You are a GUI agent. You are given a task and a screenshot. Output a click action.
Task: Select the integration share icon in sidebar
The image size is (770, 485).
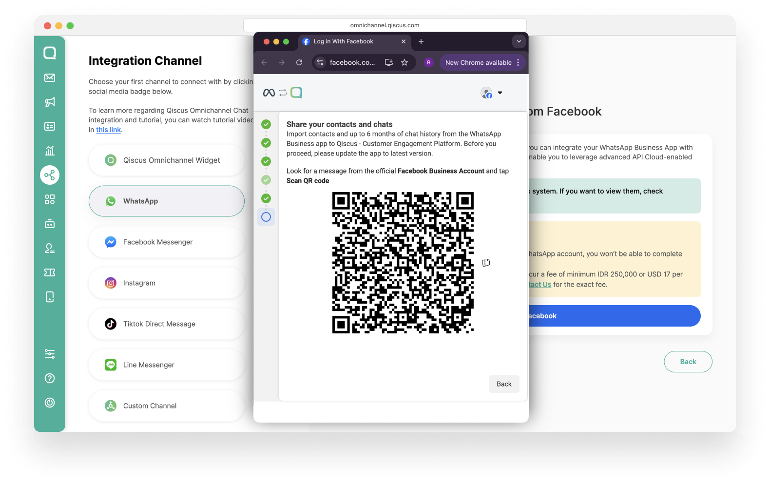(x=50, y=175)
